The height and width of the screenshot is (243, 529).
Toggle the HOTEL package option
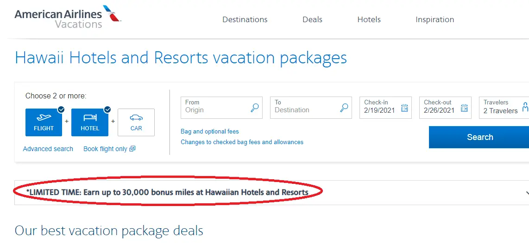(x=90, y=122)
